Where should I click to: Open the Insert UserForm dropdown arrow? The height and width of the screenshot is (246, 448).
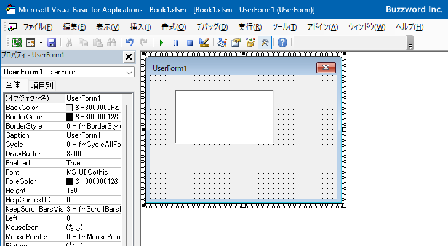[41, 42]
